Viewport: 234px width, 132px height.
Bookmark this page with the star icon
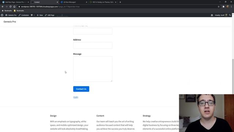click(x=219, y=7)
